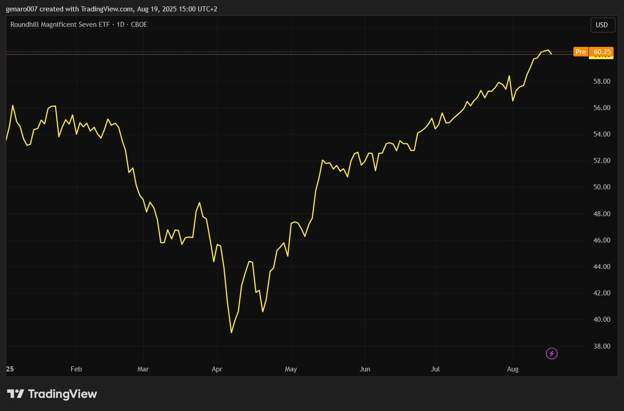Viewport: 624px width, 411px height.
Task: Click the 50.00 price axis label
Action: (602, 187)
